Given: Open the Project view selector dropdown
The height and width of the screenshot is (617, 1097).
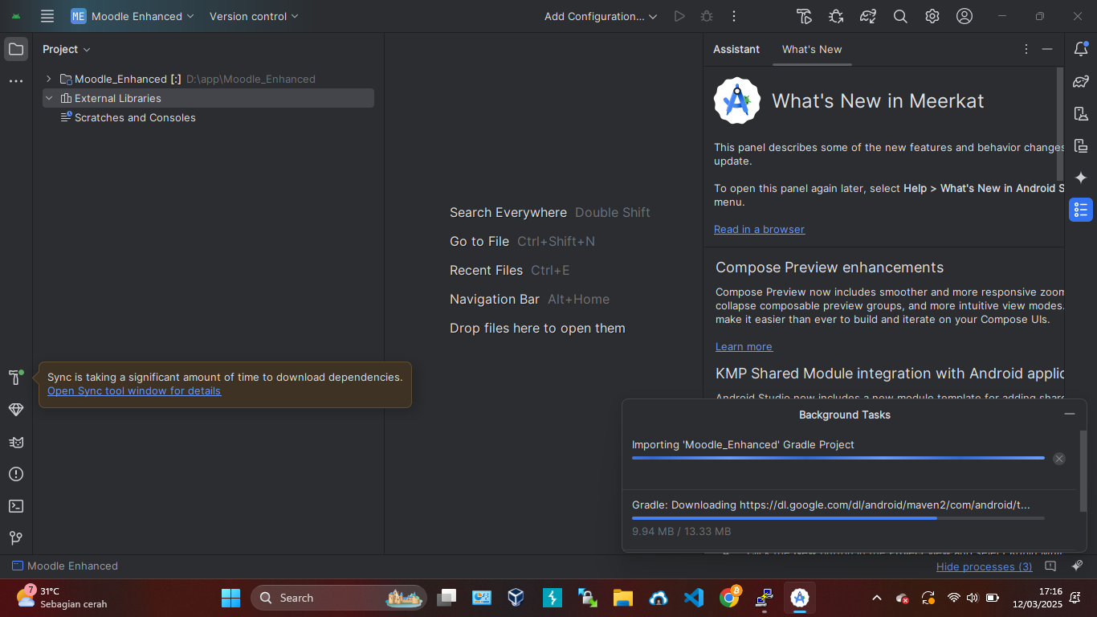Looking at the screenshot, I should pyautogui.click(x=67, y=49).
